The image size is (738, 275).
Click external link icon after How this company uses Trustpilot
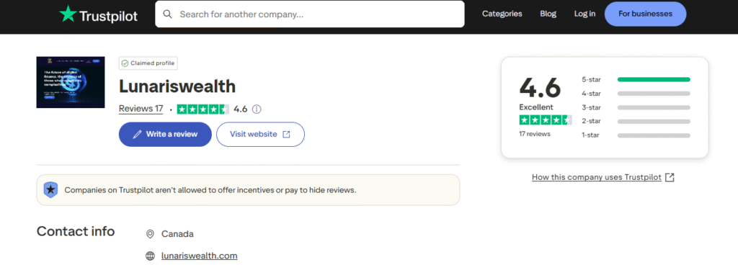click(670, 177)
